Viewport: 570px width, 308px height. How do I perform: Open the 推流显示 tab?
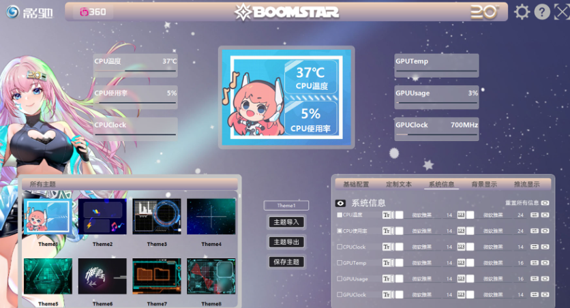(x=527, y=184)
